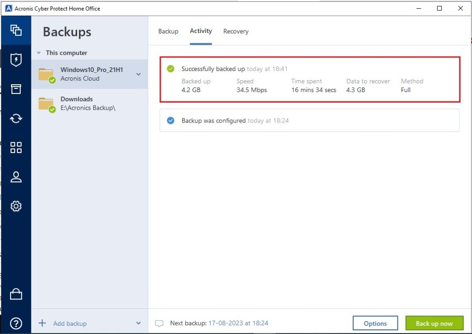Image resolution: width=472 pixels, height=334 pixels.
Task: Maximize the Acronis window
Action: click(439, 8)
